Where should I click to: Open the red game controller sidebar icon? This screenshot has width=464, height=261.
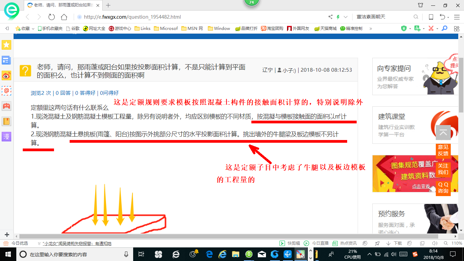[6, 106]
